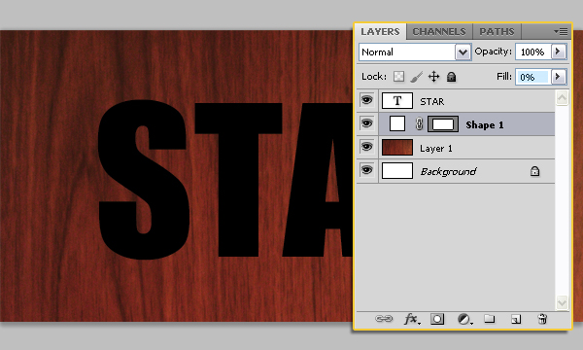Hide Layer 1 visibility eye
The image size is (583, 350).
[367, 147]
